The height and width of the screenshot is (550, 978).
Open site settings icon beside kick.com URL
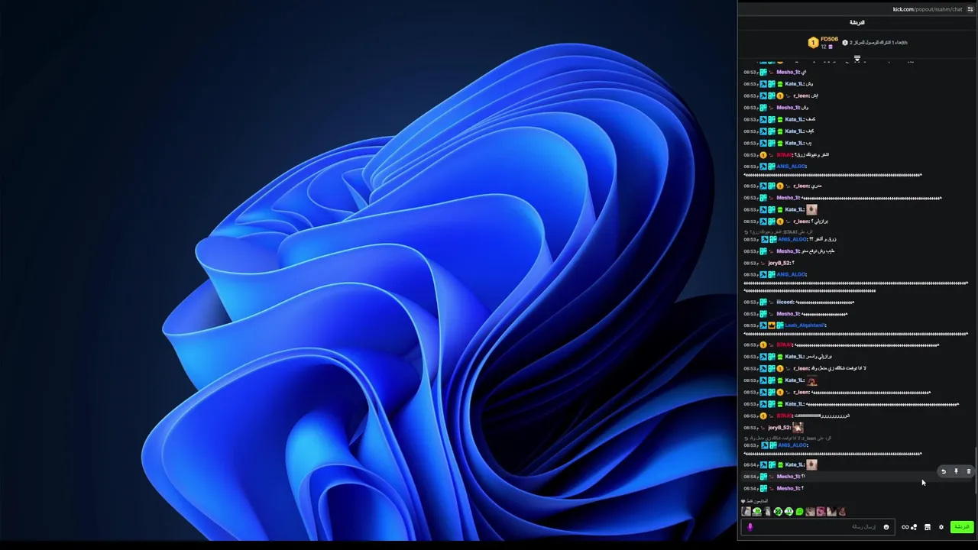click(x=970, y=9)
